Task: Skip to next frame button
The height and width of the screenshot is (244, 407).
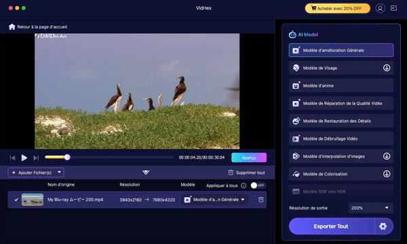Action: (x=36, y=158)
